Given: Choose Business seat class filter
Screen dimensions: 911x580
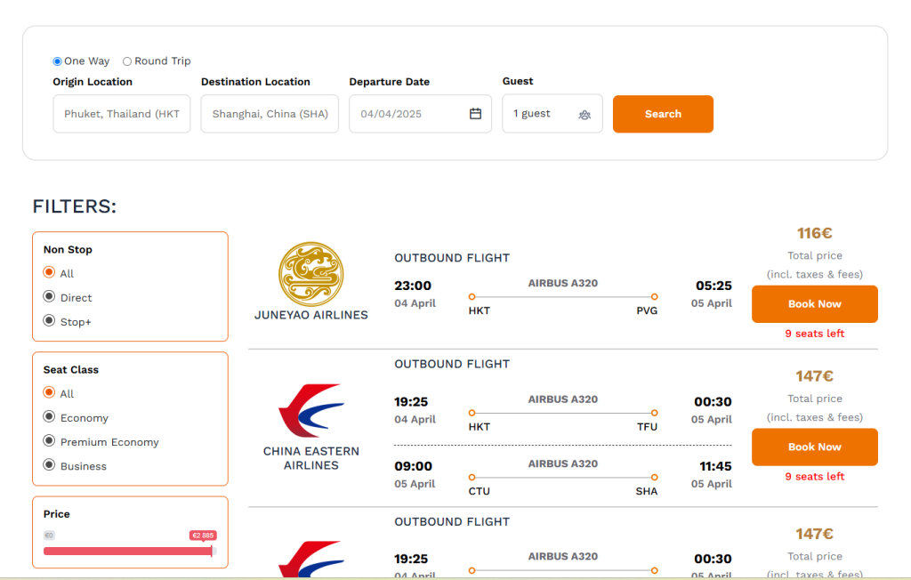Looking at the screenshot, I should pyautogui.click(x=50, y=465).
